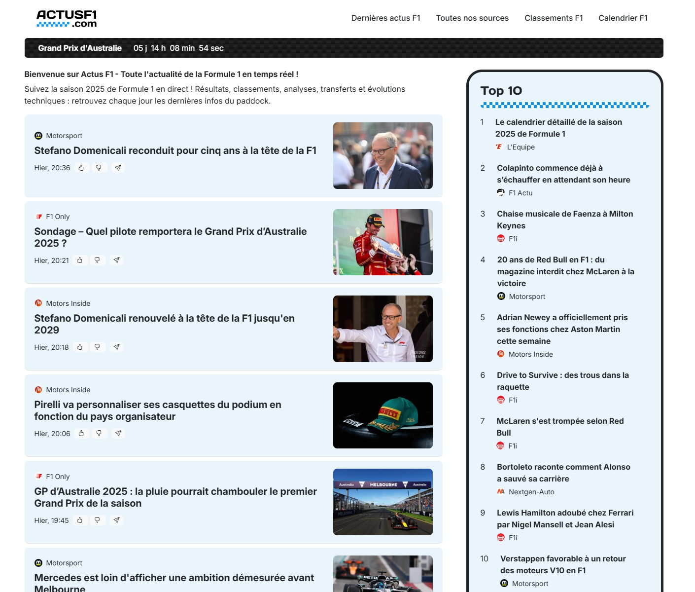Image resolution: width=695 pixels, height=592 pixels.
Task: Go to Toutes nos sources page
Action: 472,18
